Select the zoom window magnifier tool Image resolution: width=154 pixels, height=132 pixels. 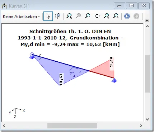click(x=88, y=16)
